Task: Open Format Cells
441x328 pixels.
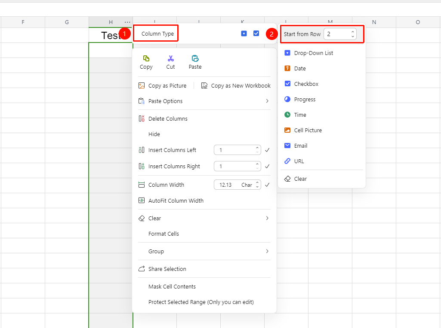Action: [163, 234]
